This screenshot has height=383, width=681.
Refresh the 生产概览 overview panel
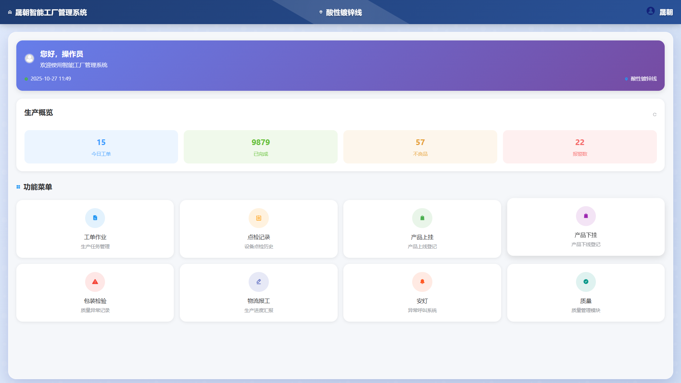point(654,115)
